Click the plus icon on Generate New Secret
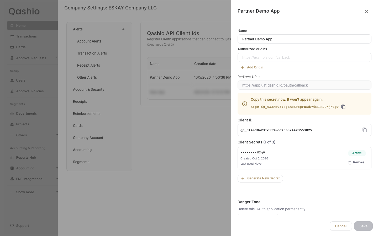 [243, 179]
